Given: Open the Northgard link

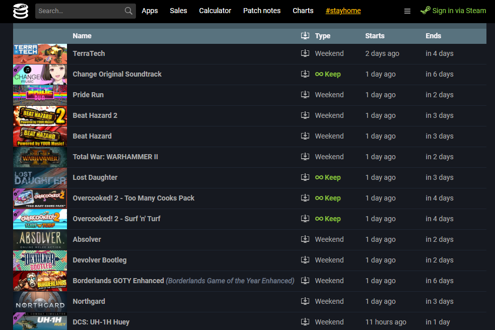Looking at the screenshot, I should [89, 302].
